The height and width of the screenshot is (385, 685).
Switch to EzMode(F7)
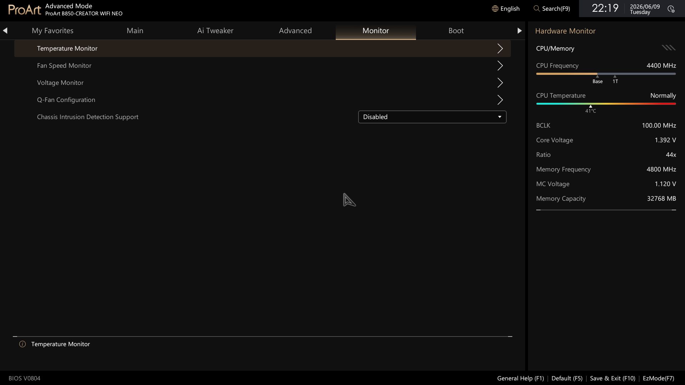click(658, 378)
